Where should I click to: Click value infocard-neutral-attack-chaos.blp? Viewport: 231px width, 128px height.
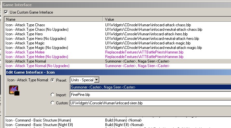(x=154, y=29)
